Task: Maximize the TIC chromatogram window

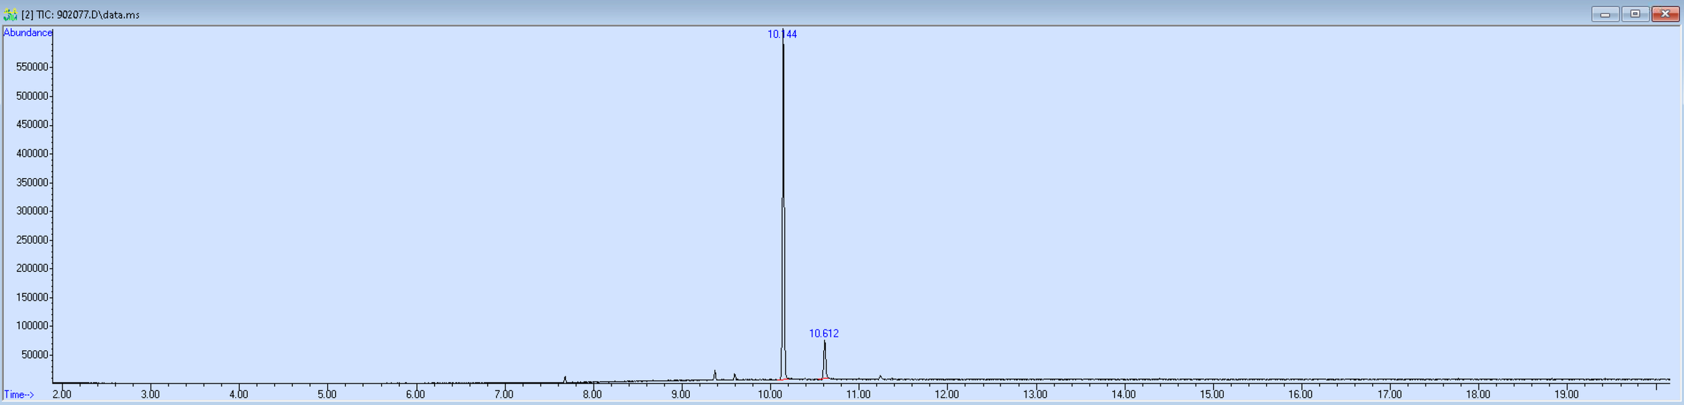Action: coord(1635,14)
